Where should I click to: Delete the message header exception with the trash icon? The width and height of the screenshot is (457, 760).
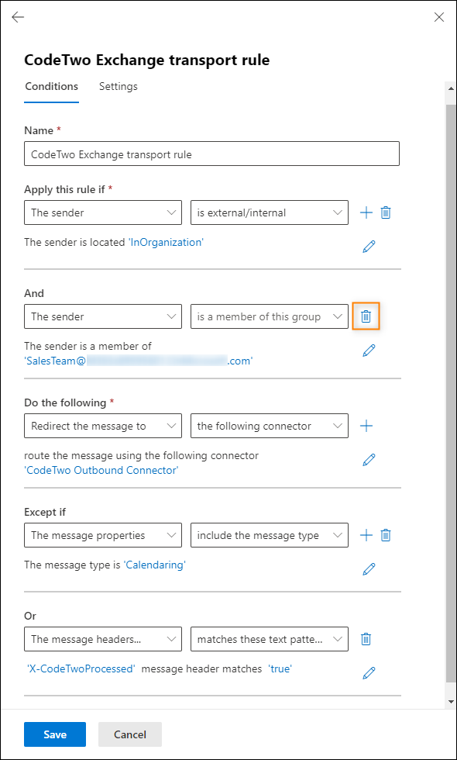[366, 639]
